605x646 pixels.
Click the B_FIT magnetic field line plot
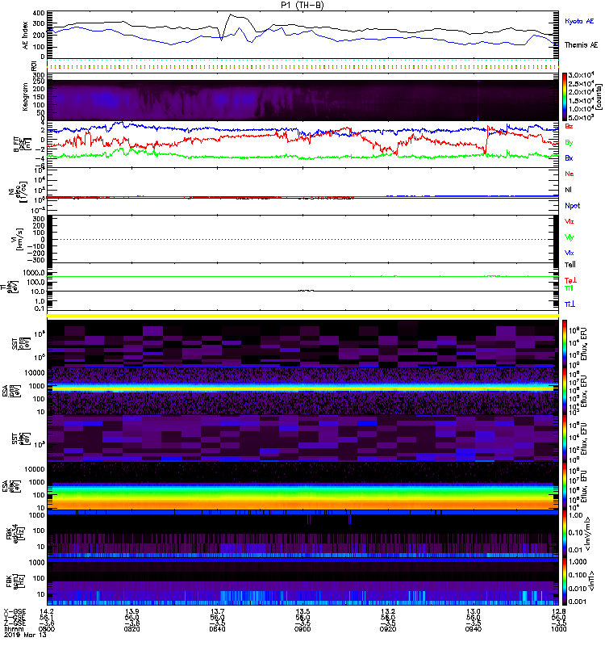(302, 145)
